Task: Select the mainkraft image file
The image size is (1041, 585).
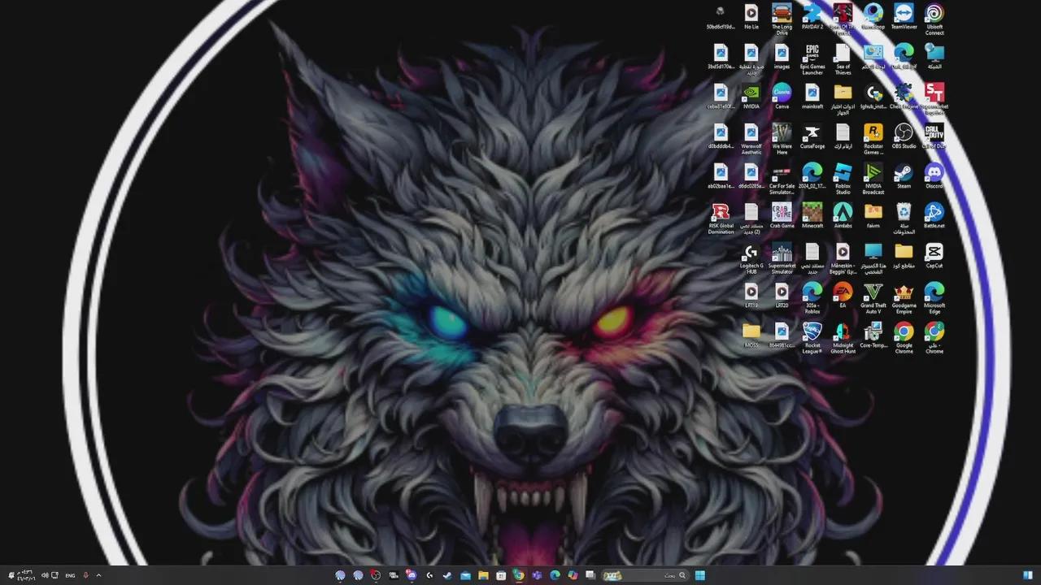Action: pos(812,96)
